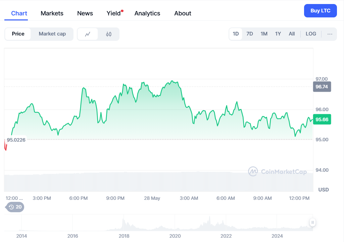
Task: Click the 6:00 PM time label
Action: point(78,198)
